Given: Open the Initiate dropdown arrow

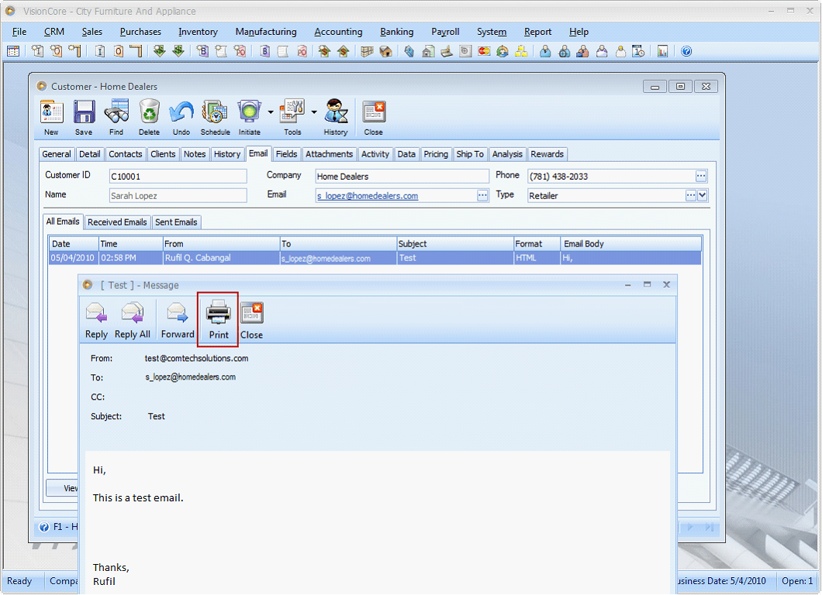Looking at the screenshot, I should pos(270,112).
